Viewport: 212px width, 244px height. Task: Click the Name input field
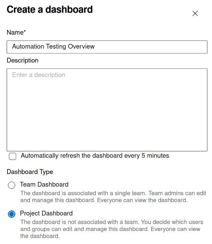pos(107,47)
